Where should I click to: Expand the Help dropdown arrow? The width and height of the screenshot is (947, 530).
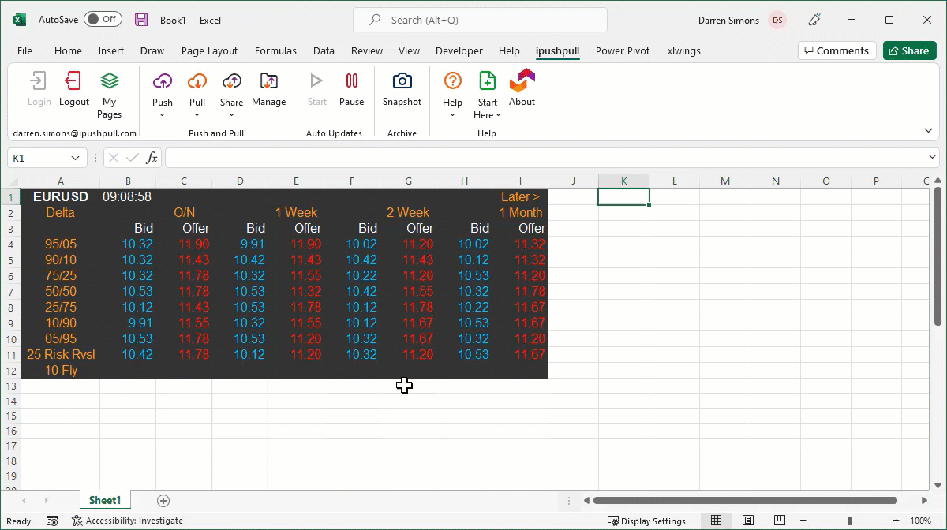tap(452, 115)
